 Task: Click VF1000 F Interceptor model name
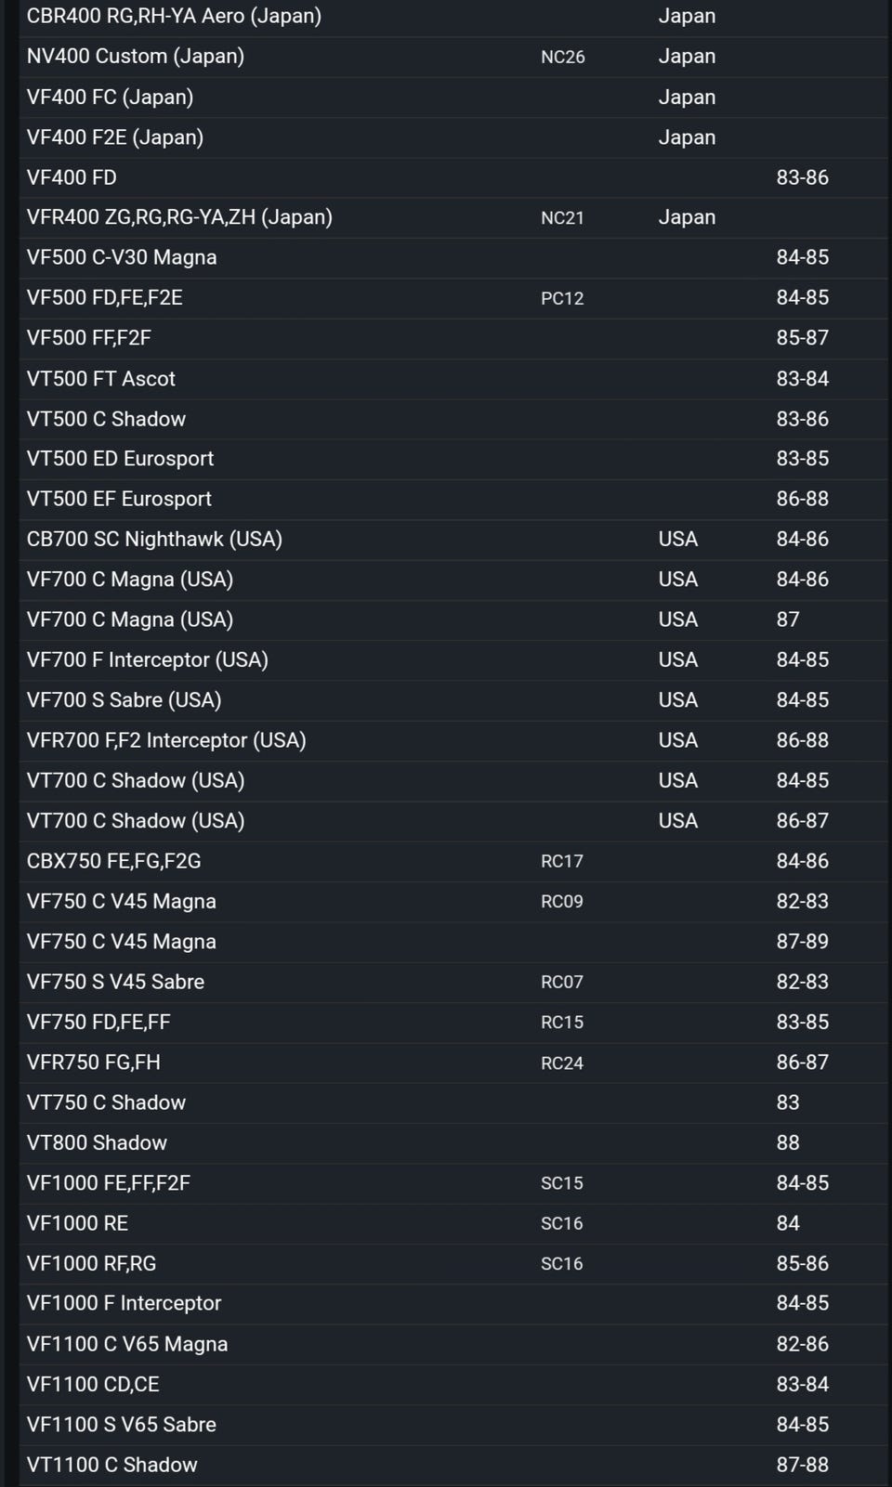tap(124, 1304)
